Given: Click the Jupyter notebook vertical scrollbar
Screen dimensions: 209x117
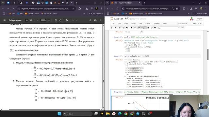Looking at the screenshot, I should pyautogui.click(x=208, y=54).
